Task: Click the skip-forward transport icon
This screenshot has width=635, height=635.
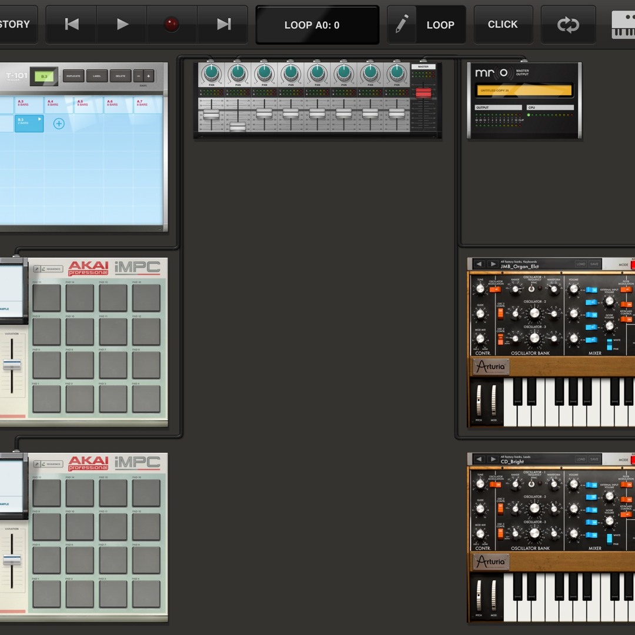Action: pyautogui.click(x=223, y=25)
